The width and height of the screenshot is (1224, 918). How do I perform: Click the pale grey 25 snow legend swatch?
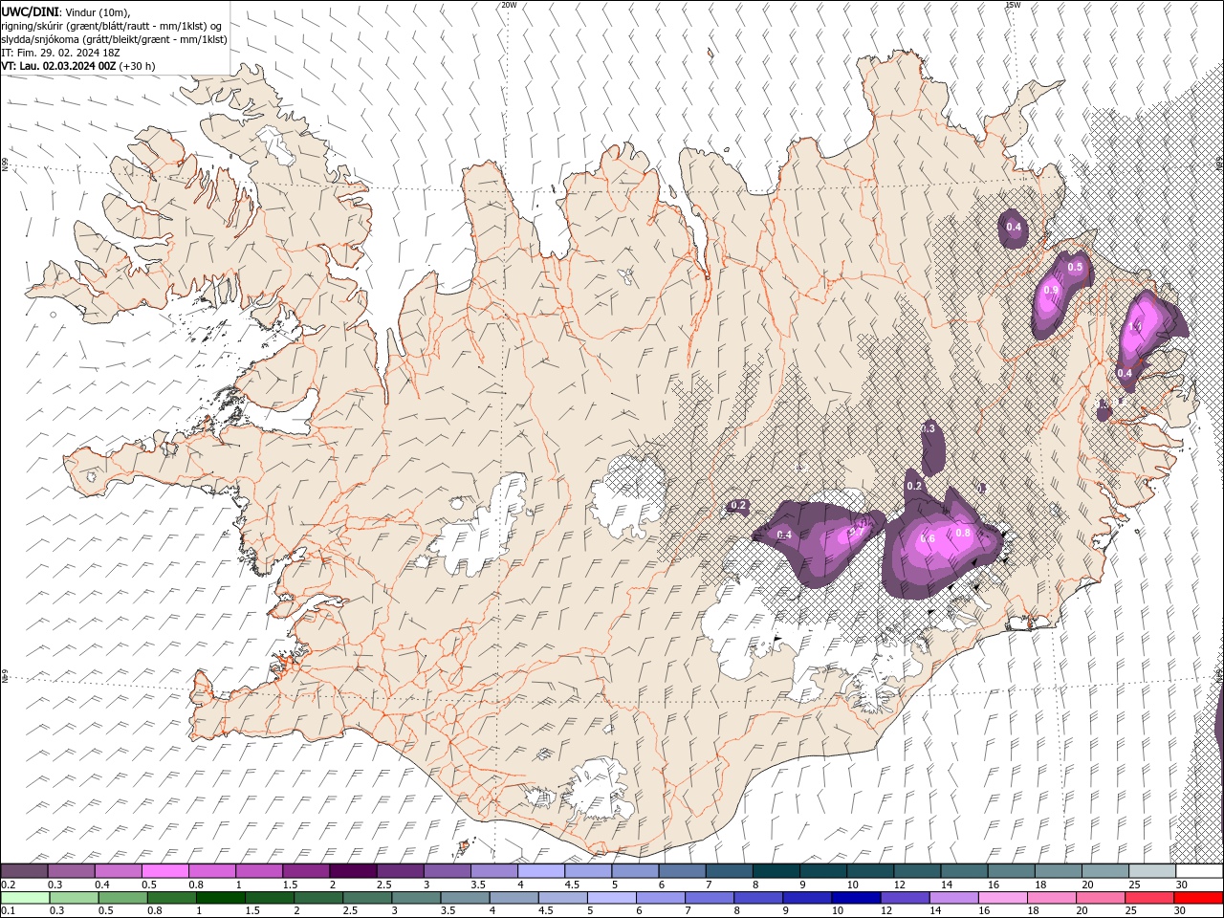click(x=1150, y=871)
